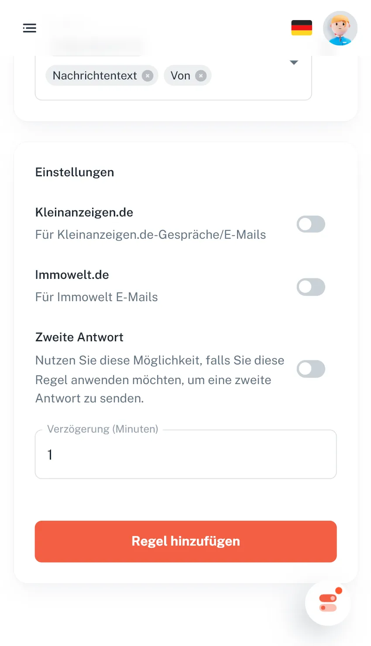Expand the field selection dropdown arrow
Viewport: 371px width, 646px height.
coord(294,63)
